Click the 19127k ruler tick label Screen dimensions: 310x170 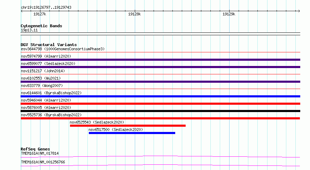(40, 14)
